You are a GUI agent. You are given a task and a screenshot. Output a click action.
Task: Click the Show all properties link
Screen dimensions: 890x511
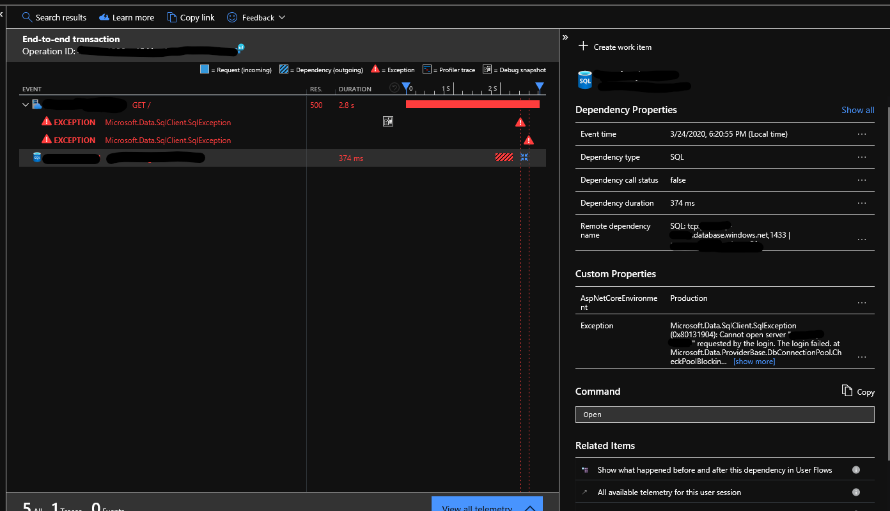coord(857,110)
